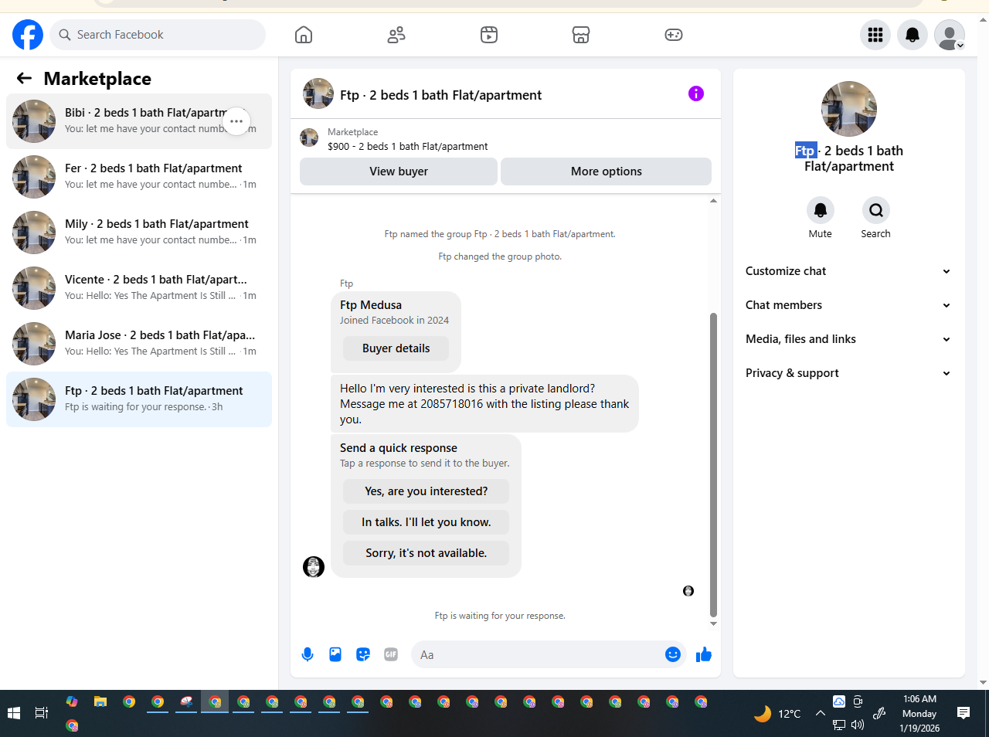Open the Friends icon in top navigation
989x737 pixels.
pyautogui.click(x=396, y=35)
